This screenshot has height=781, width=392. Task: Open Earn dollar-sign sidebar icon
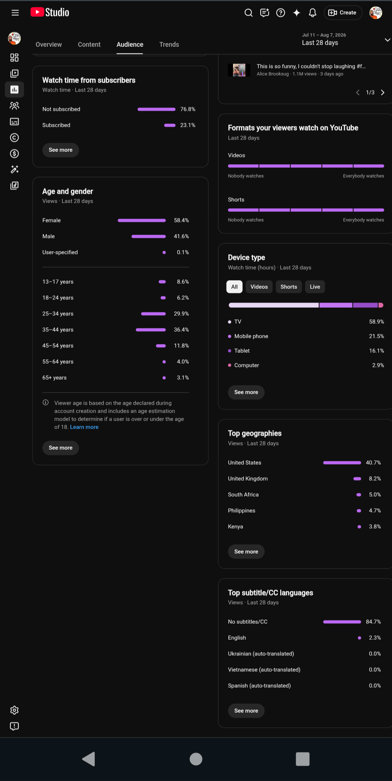click(15, 154)
